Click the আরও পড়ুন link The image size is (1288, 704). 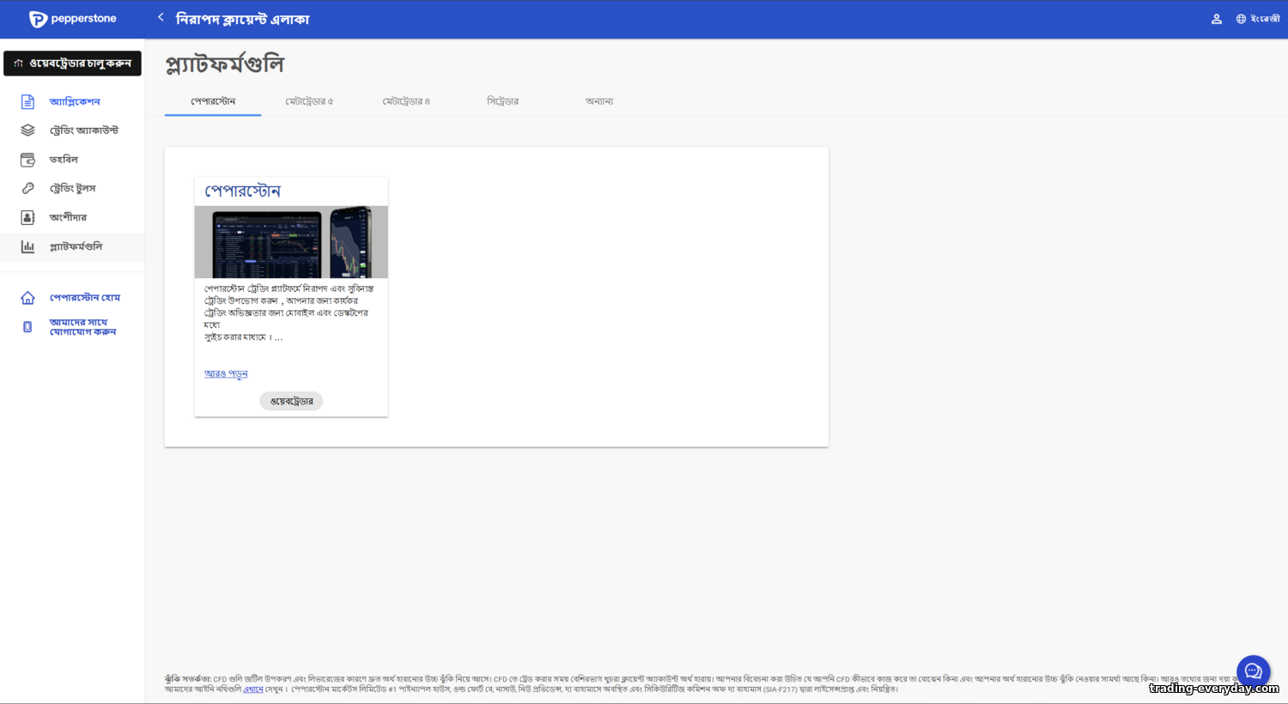point(226,373)
